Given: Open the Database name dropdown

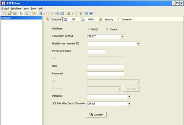Looking at the screenshot, I should (129, 97).
